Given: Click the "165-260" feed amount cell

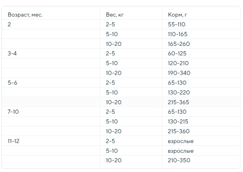Looking at the screenshot, I should (179, 44).
